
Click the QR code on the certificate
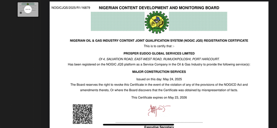tap(82, 114)
